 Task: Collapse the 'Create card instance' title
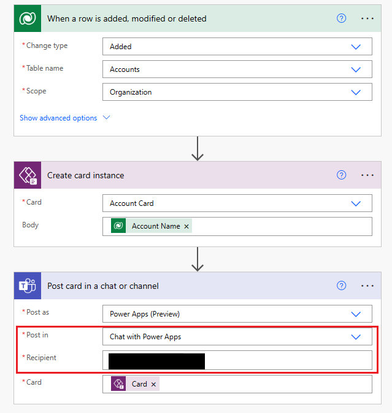85,175
